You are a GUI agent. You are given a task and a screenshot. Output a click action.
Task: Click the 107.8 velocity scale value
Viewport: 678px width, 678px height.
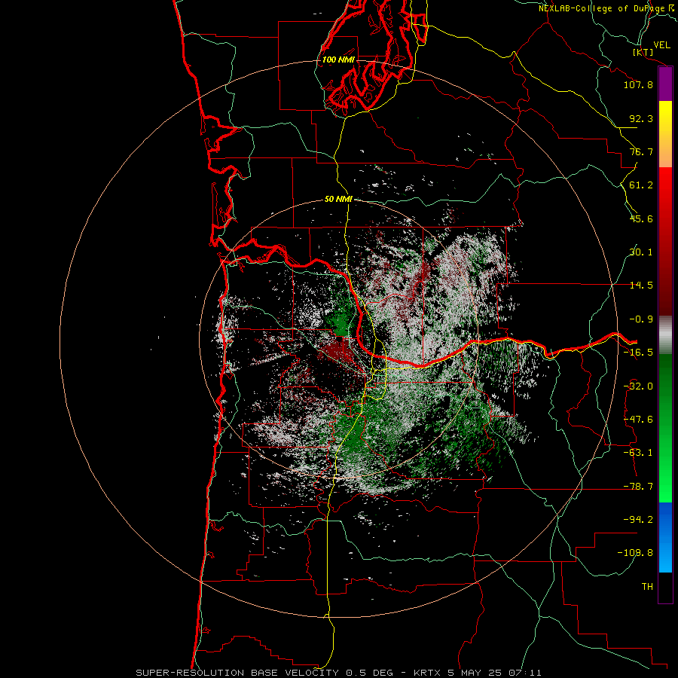click(638, 84)
